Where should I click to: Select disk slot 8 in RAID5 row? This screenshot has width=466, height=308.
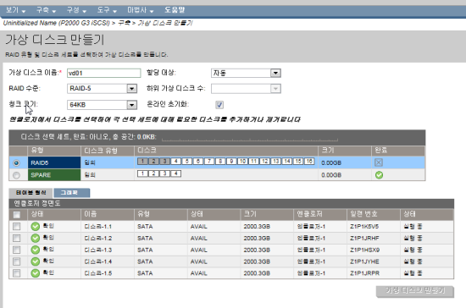coord(220,161)
